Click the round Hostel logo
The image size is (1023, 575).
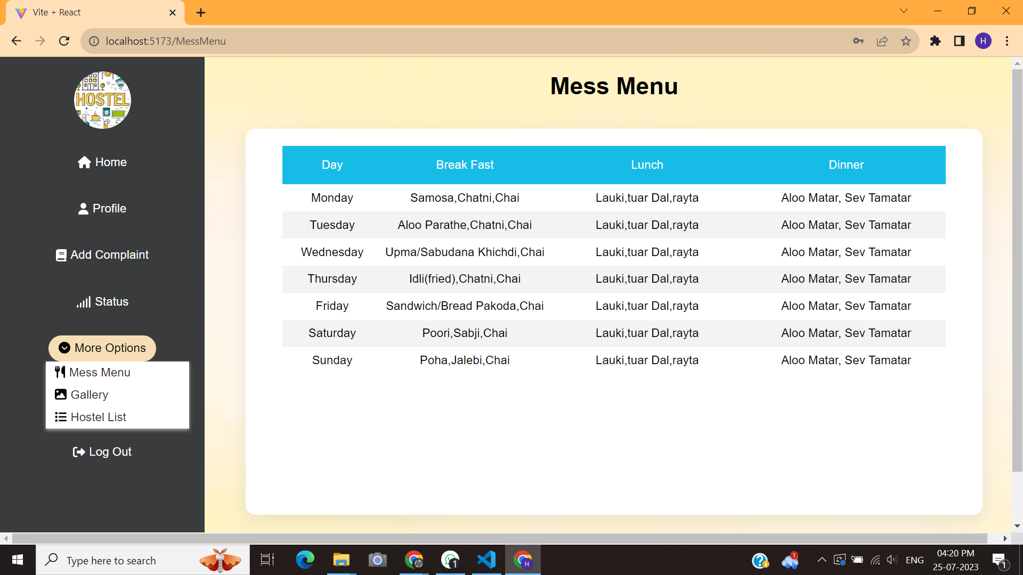click(x=102, y=100)
